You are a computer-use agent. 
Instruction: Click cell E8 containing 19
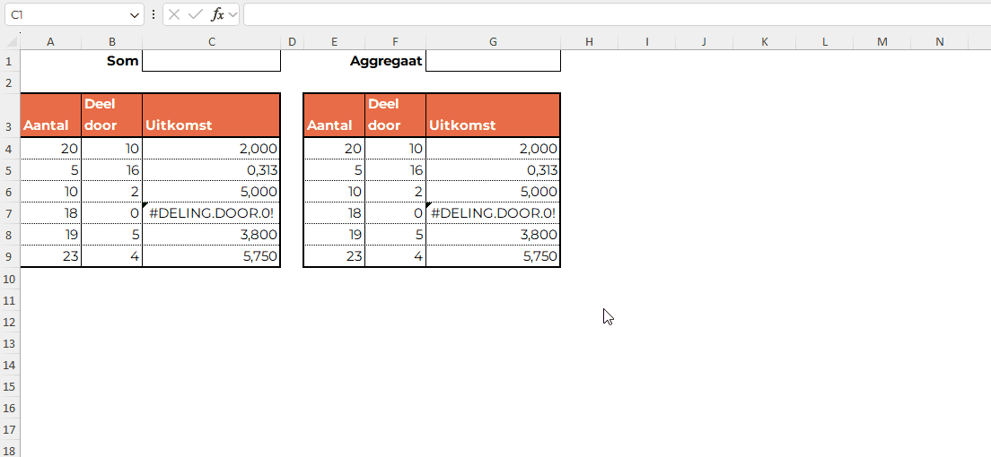tap(334, 235)
